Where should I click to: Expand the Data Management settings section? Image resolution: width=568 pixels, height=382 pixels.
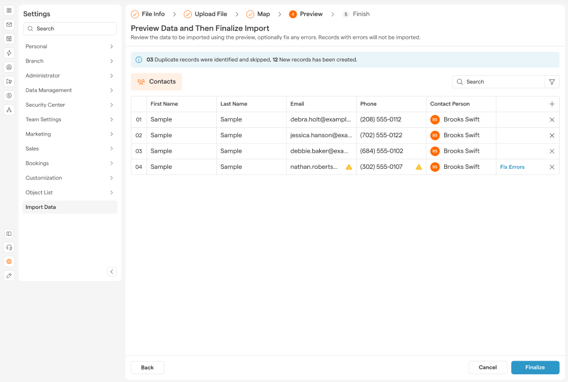point(69,90)
